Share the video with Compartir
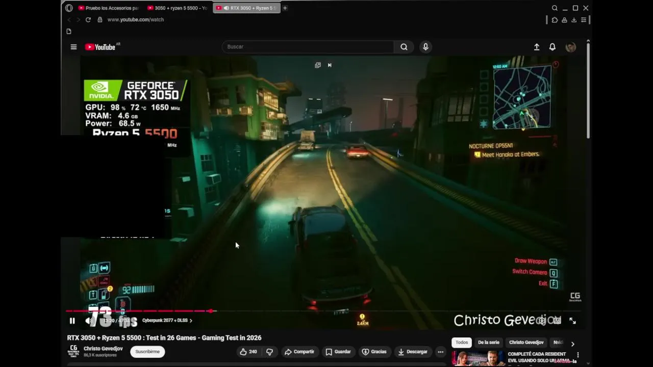This screenshot has width=653, height=367. point(299,352)
